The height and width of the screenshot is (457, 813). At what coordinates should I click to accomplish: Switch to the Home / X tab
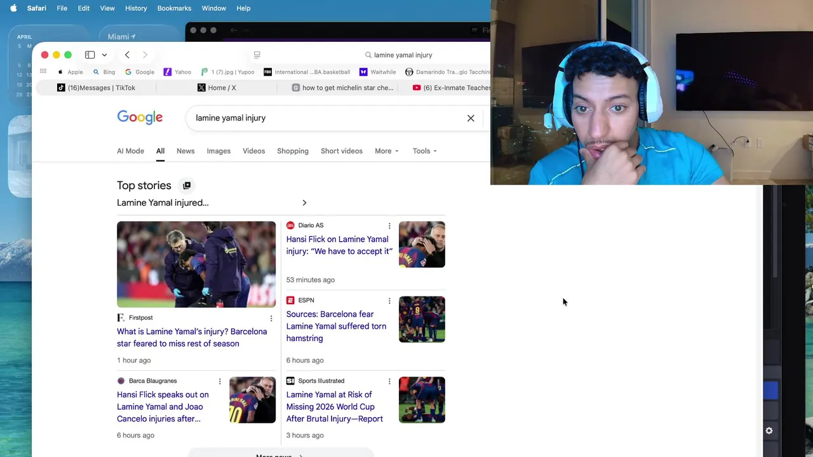[x=217, y=88]
